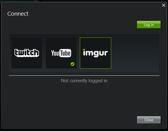Viewport: 168px width, 131px height.
Task: Click the Connect dialog heading
Action: [18, 14]
